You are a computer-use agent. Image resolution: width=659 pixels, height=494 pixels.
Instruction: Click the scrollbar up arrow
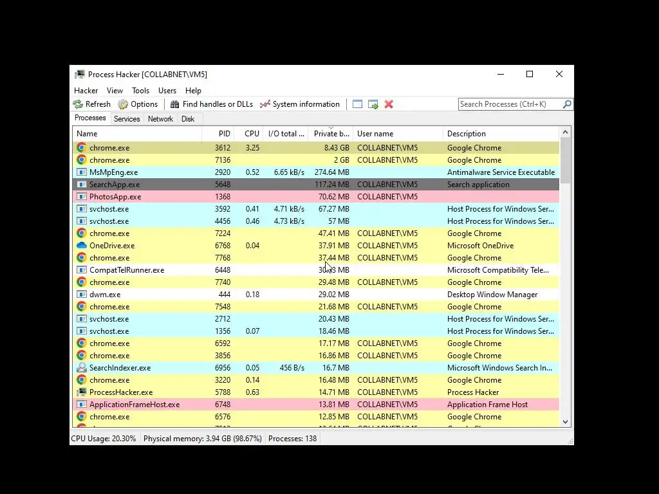point(565,133)
